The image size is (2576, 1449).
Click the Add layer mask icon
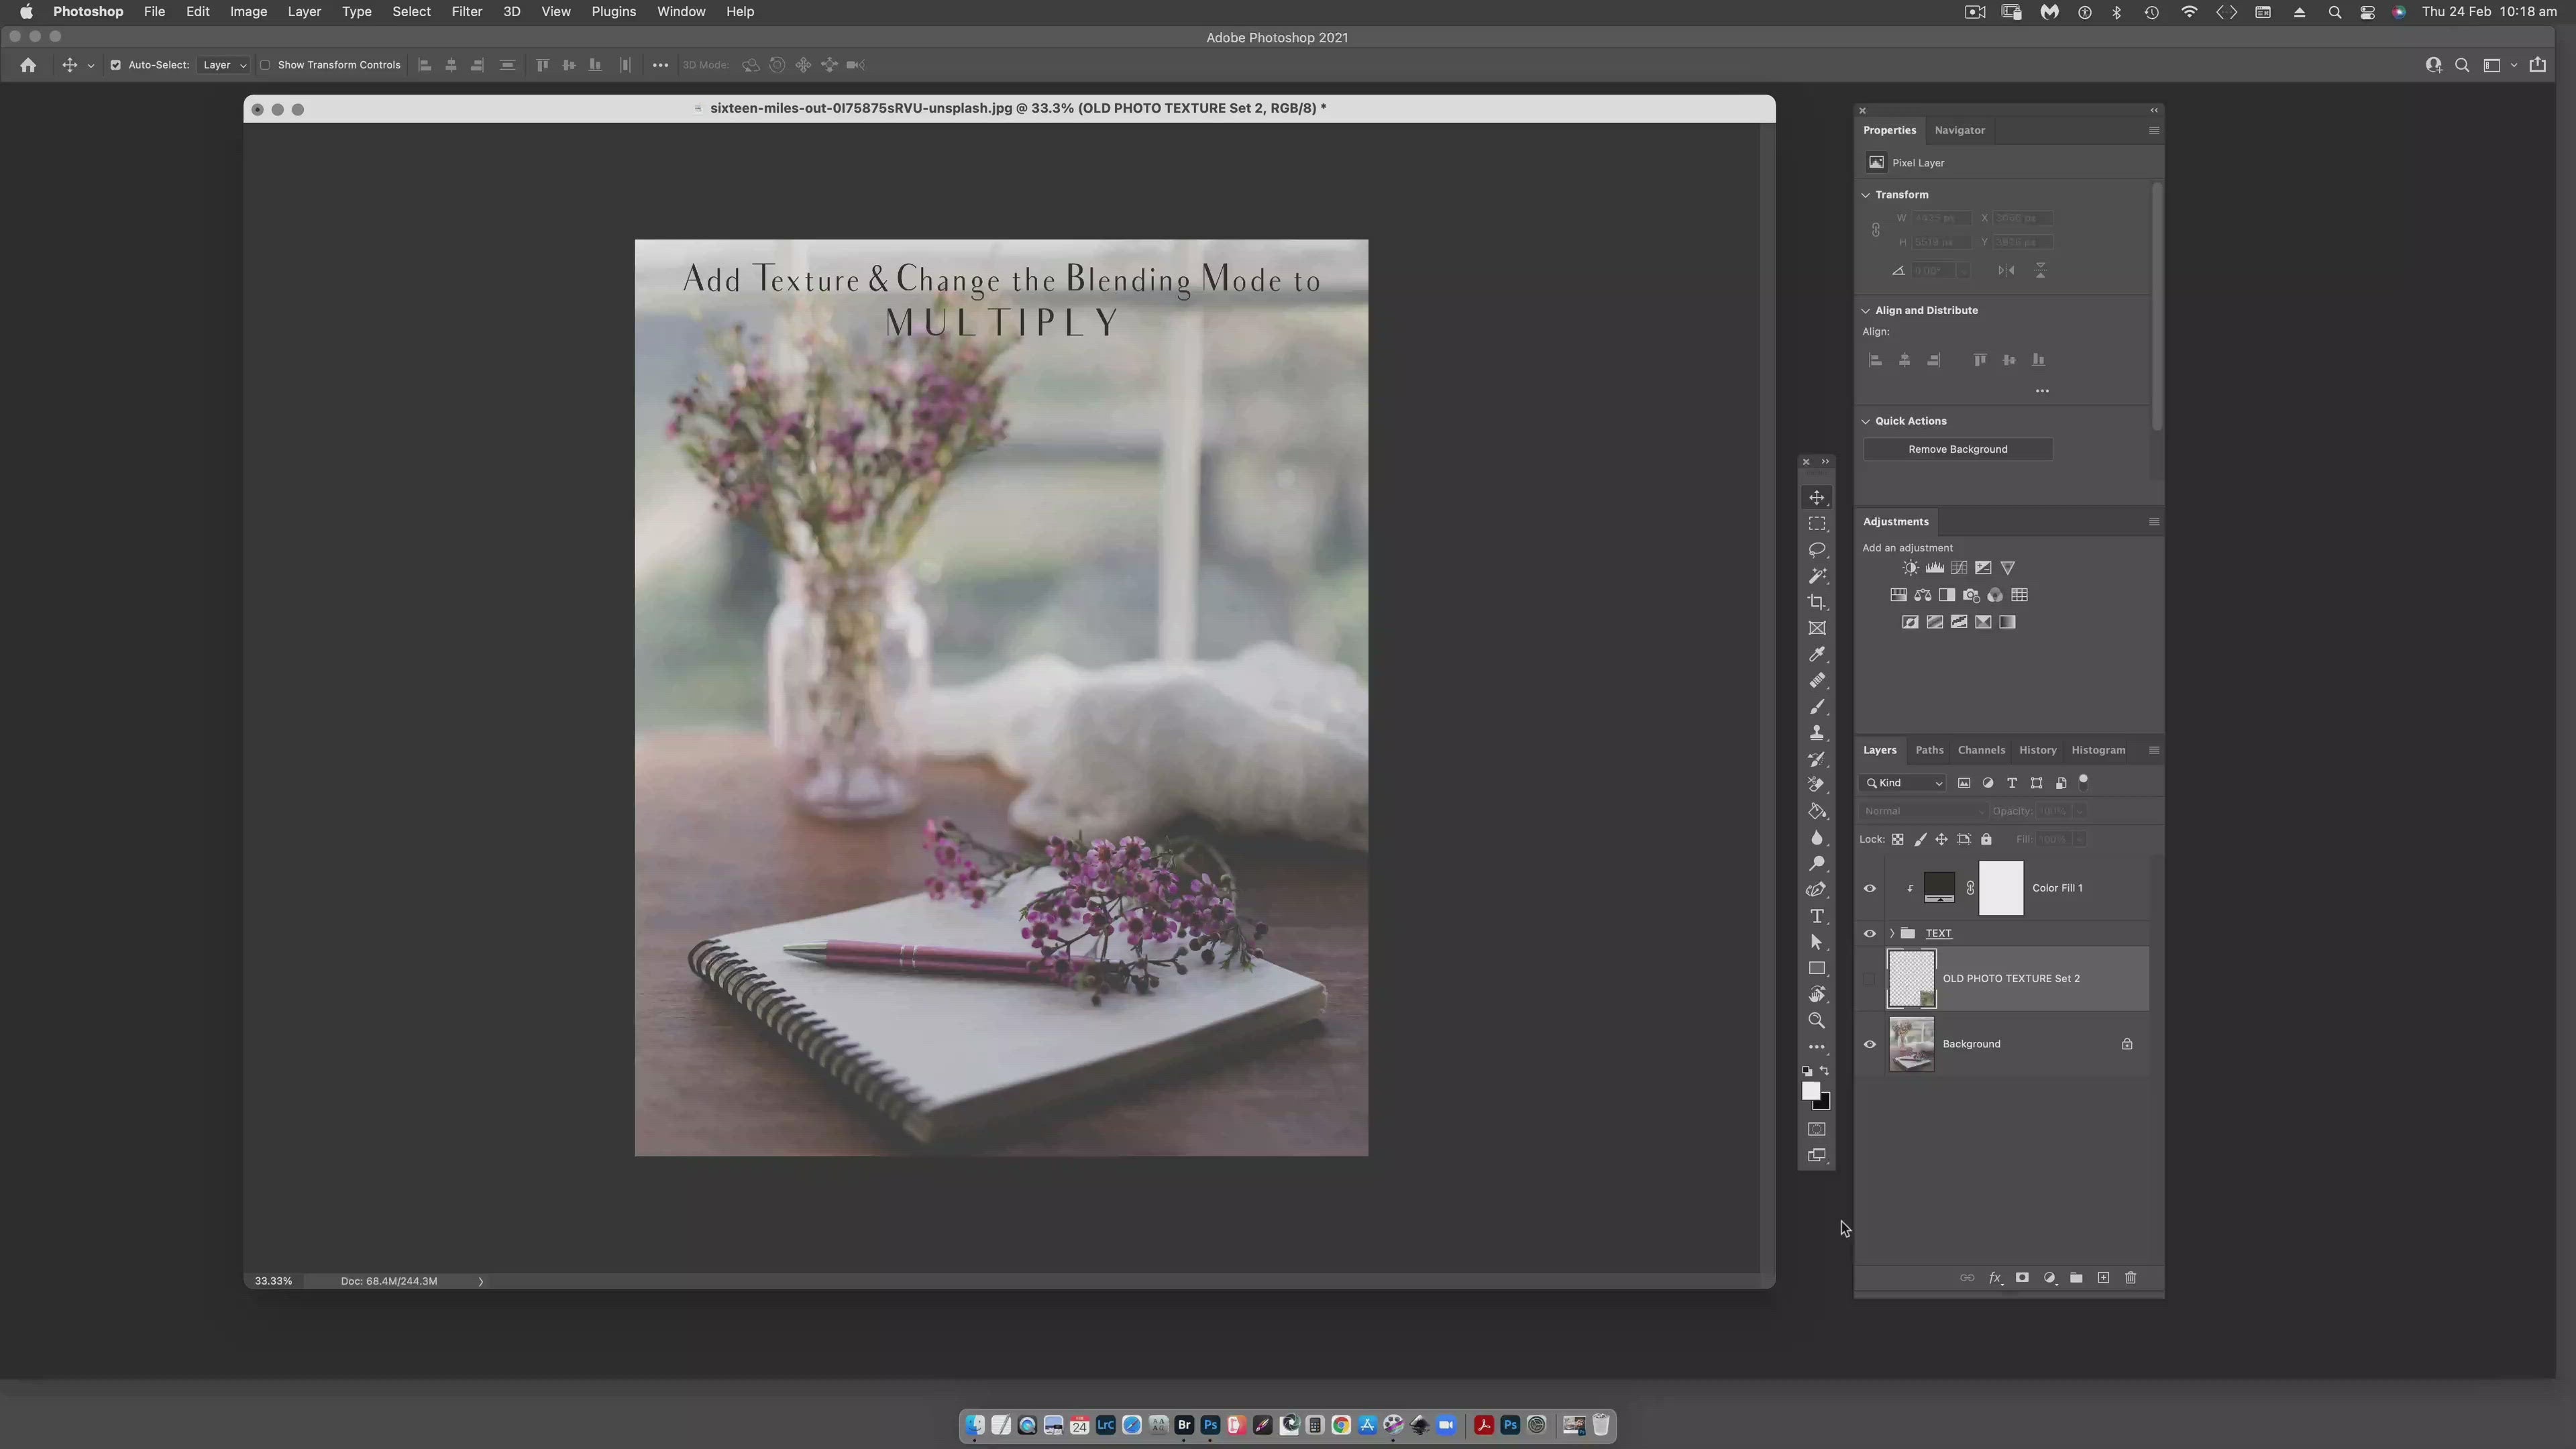(x=2022, y=1278)
